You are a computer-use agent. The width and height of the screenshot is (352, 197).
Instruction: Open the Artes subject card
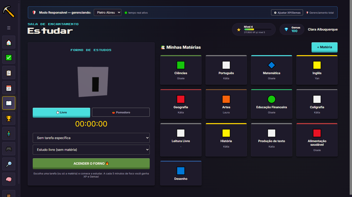[x=226, y=104]
